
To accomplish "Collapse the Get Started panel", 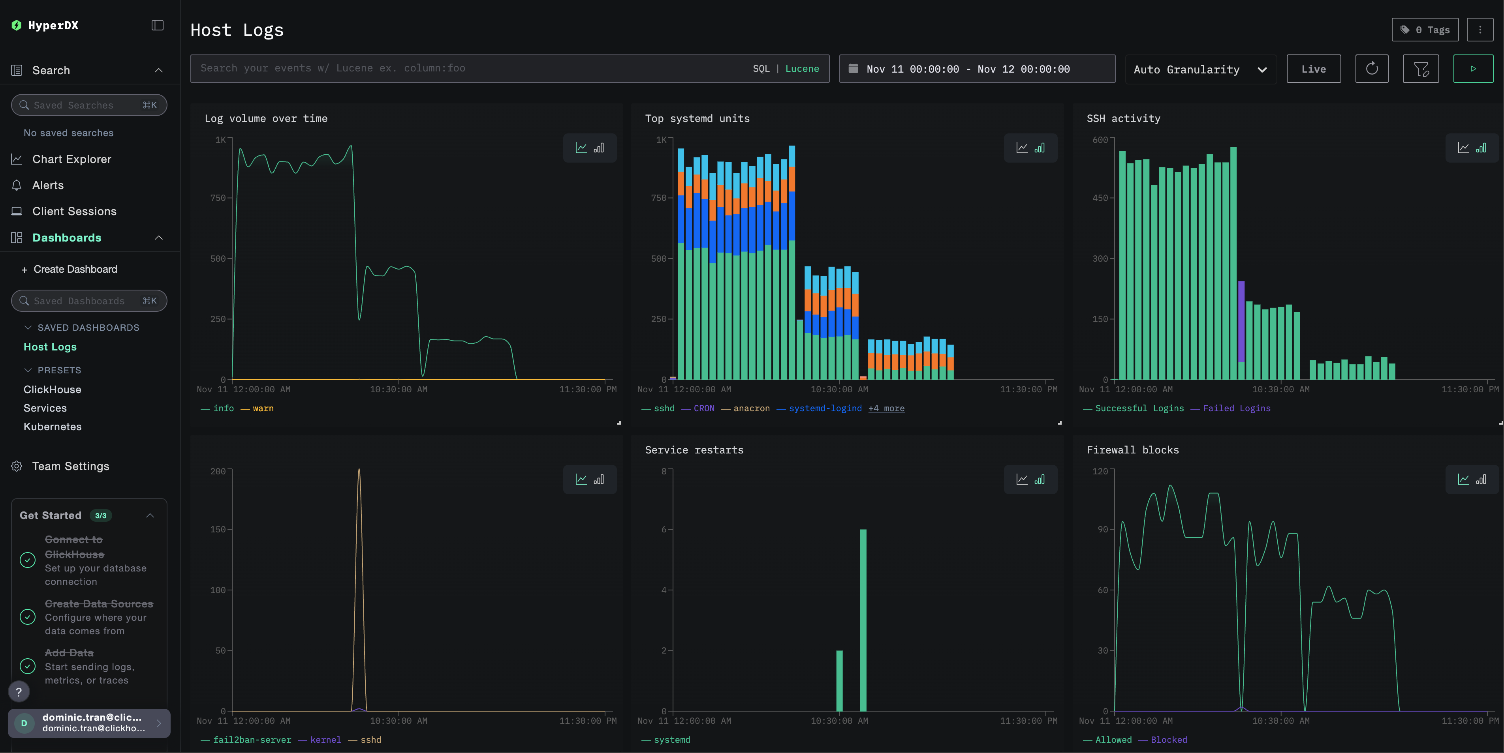I will (150, 515).
